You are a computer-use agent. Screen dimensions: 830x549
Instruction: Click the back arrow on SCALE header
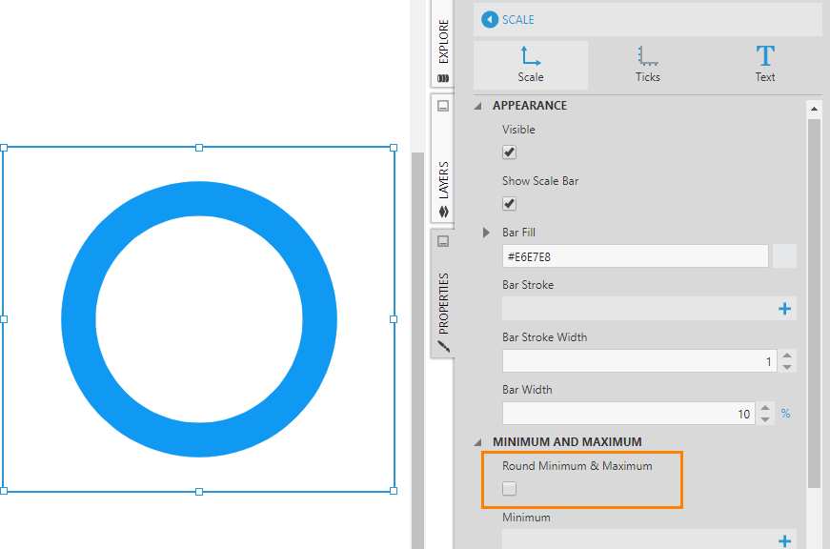(489, 19)
